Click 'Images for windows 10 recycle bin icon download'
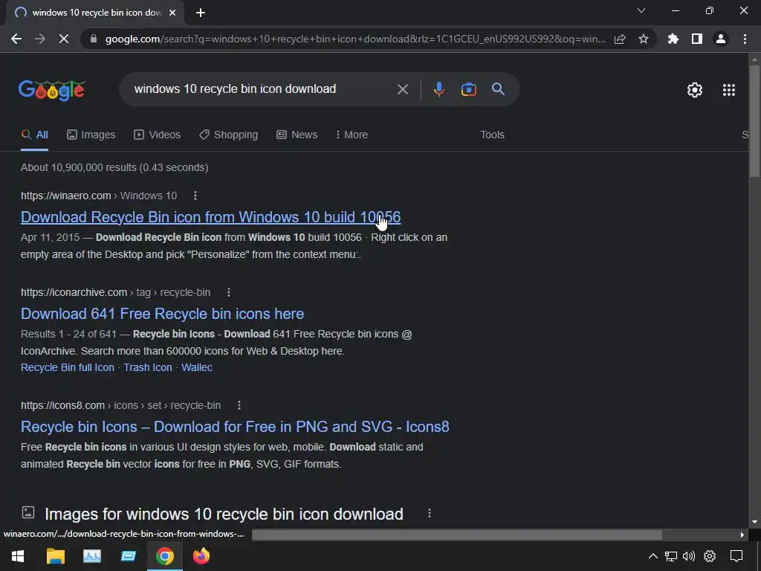761x571 pixels. point(224,514)
